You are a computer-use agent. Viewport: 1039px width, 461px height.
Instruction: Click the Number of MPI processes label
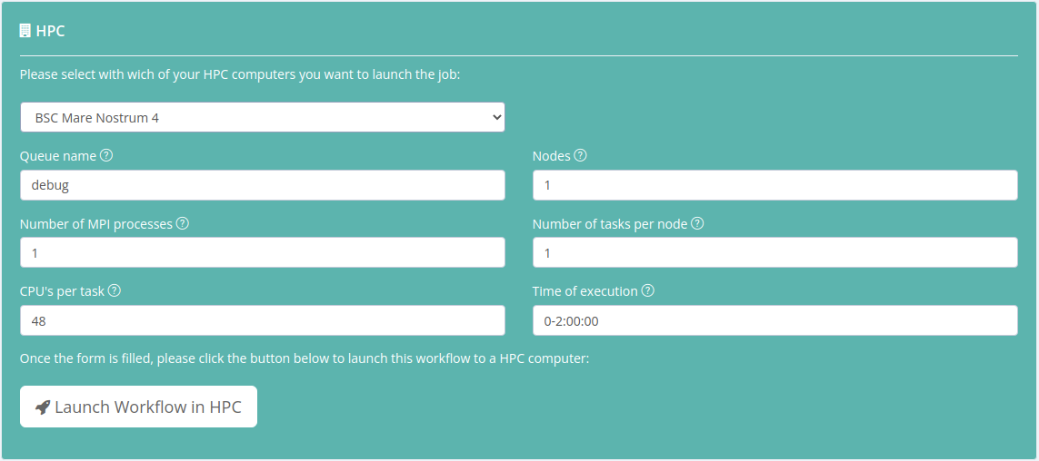click(x=96, y=224)
